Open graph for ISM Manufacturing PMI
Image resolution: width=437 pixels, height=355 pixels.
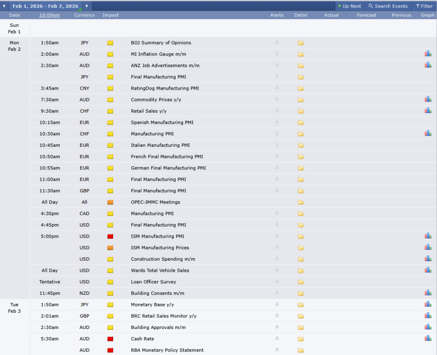pos(428,236)
